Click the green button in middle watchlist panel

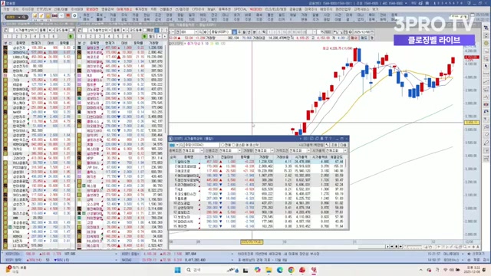tap(144, 36)
